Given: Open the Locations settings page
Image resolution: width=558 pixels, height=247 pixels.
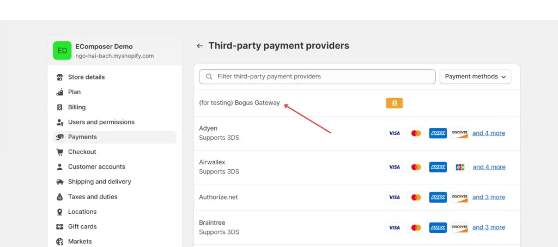Looking at the screenshot, I should tap(82, 212).
